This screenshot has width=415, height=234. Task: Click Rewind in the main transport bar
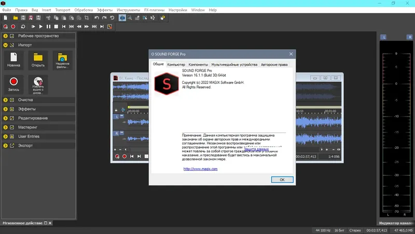click(79, 26)
